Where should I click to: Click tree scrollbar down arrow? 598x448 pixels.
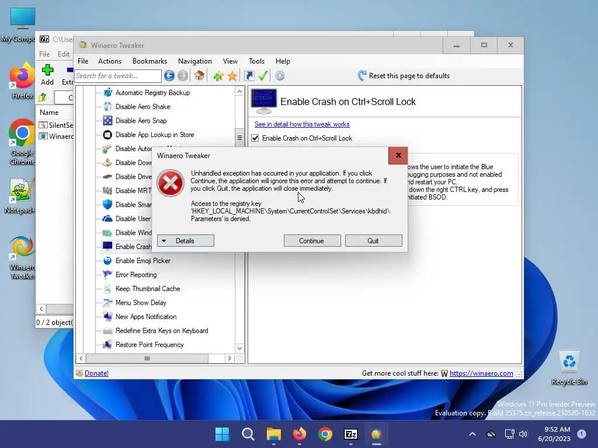(x=239, y=348)
